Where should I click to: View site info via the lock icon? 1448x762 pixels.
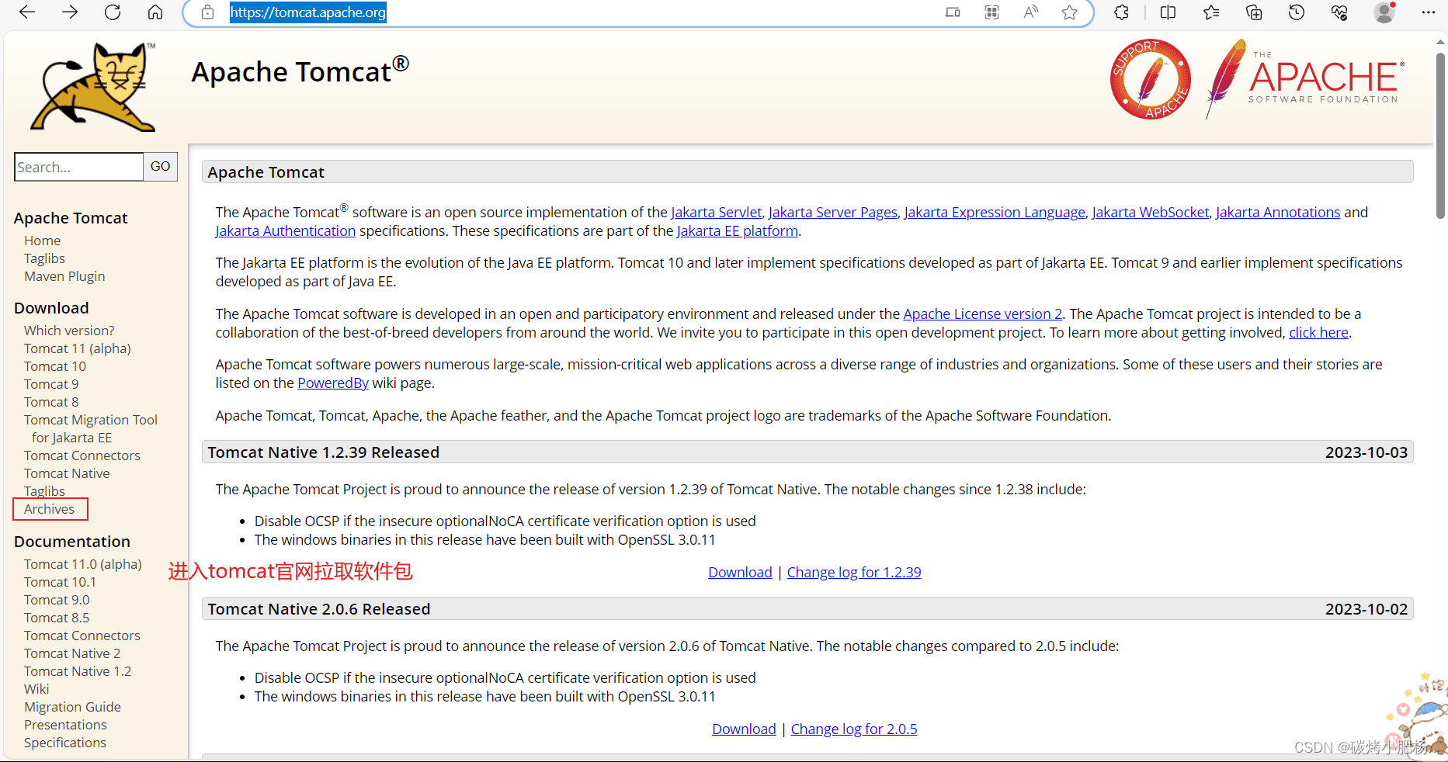point(207,12)
